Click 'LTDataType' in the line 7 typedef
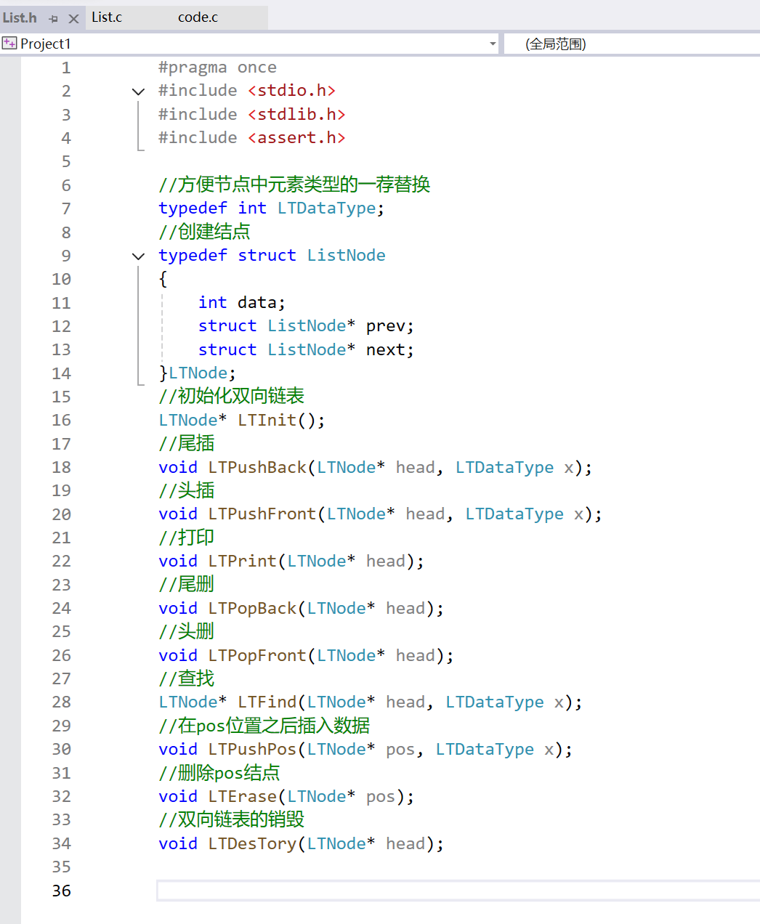Viewport: 760px width, 924px height. pos(326,208)
